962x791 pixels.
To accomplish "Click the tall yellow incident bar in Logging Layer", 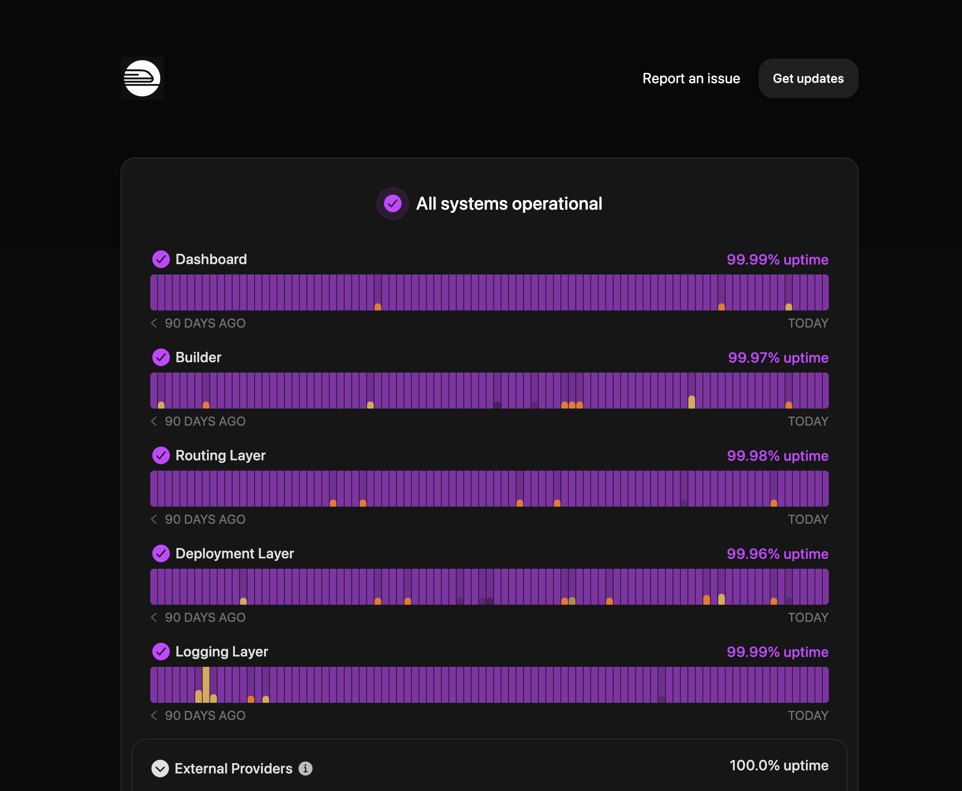I will tap(206, 684).
